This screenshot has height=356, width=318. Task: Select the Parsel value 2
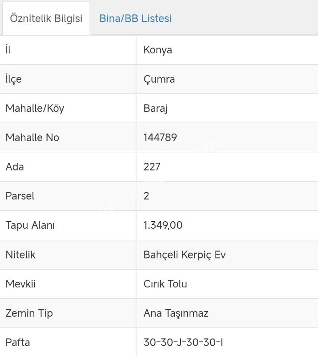click(x=146, y=196)
